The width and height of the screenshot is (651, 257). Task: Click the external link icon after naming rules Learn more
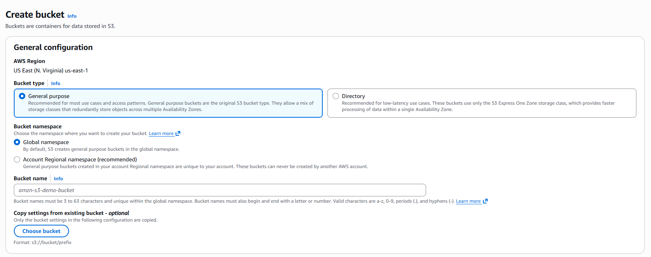(485, 201)
